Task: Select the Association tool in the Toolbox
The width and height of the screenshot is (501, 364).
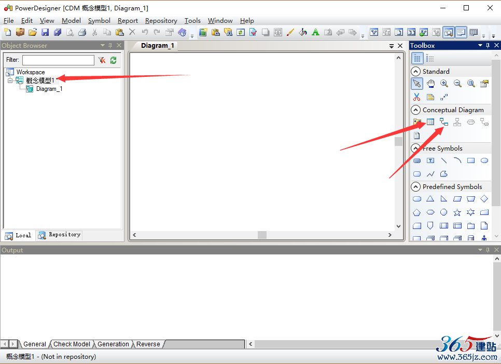Action: click(470, 122)
